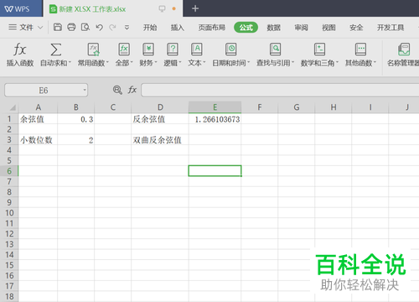Open the Common Functions (常用函数) list

point(93,55)
